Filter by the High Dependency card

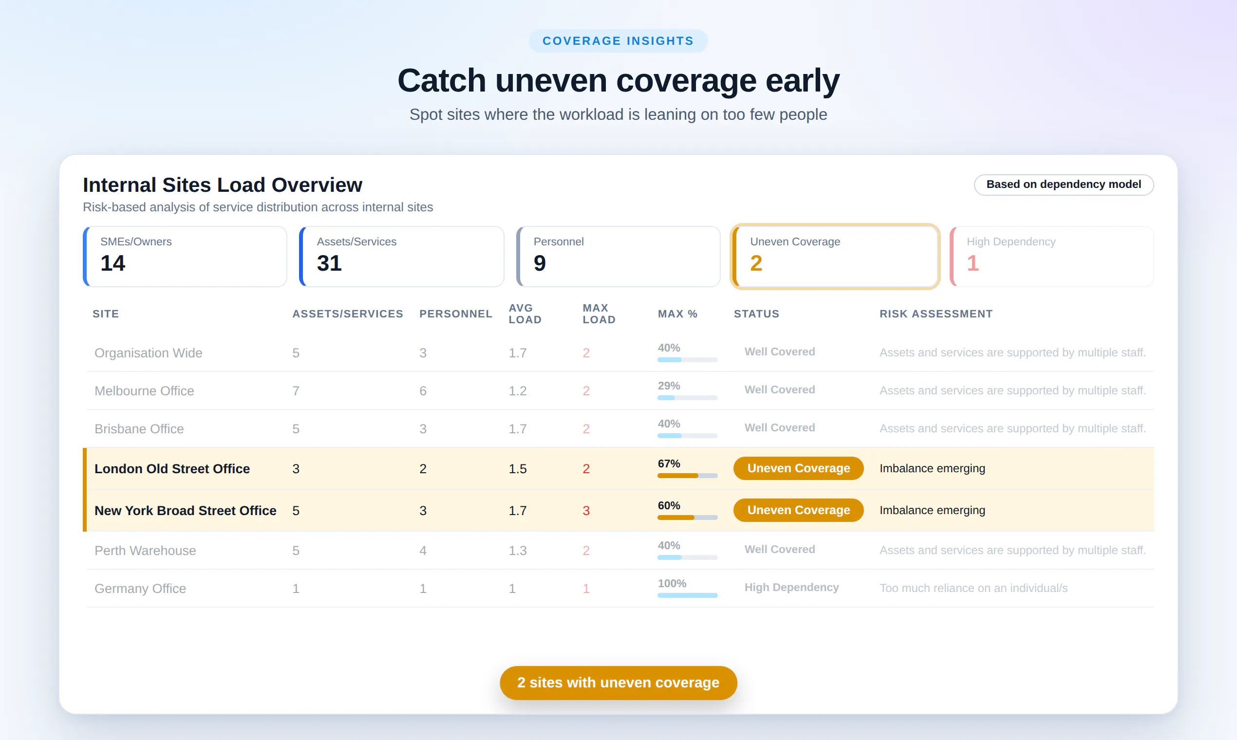[x=1051, y=256]
